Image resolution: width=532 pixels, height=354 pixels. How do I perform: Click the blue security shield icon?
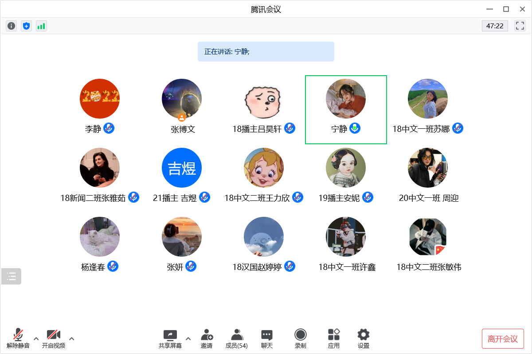click(x=26, y=26)
